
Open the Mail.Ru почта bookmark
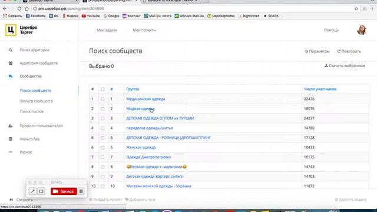(x=158, y=16)
